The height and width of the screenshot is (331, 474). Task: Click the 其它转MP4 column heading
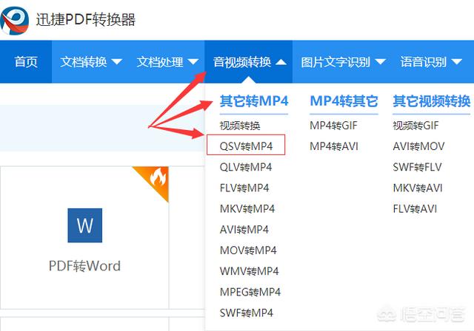(x=254, y=101)
